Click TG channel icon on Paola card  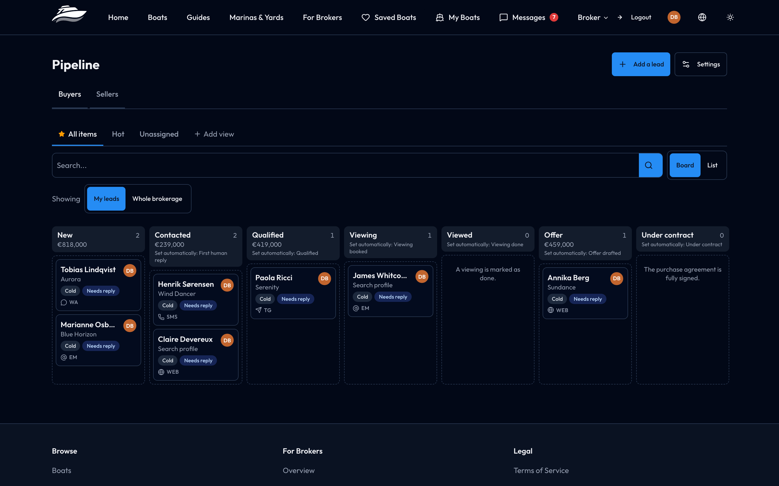point(259,310)
